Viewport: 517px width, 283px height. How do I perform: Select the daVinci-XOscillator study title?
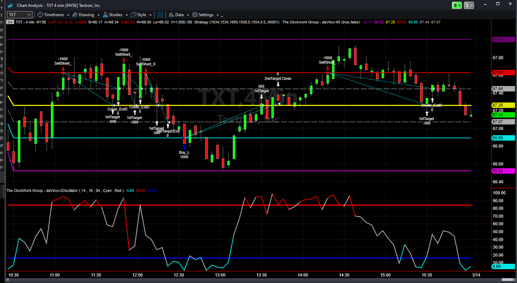click(x=64, y=190)
